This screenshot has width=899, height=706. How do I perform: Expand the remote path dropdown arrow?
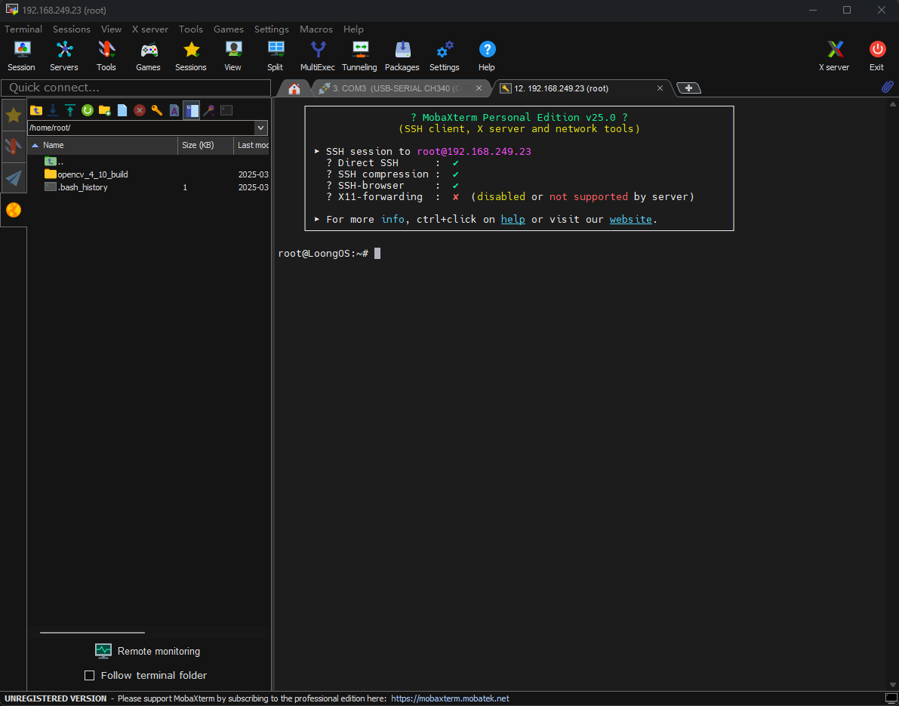click(x=261, y=128)
